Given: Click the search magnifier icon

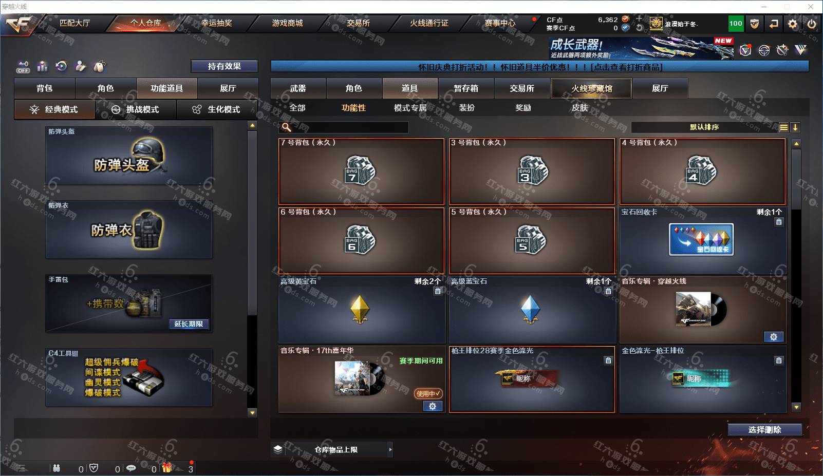Looking at the screenshot, I should click(287, 127).
